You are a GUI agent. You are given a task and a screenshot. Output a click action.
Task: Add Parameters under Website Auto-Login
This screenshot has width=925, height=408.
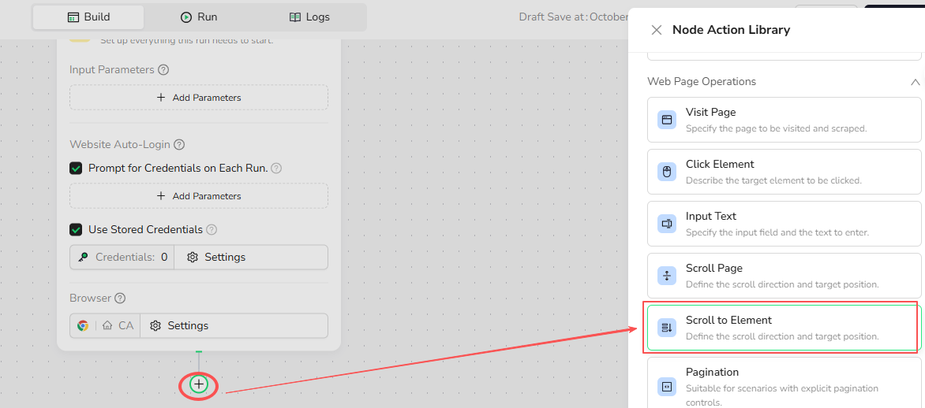(x=199, y=196)
